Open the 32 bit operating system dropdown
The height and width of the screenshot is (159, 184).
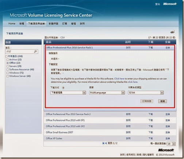pyautogui.click(x=146, y=92)
